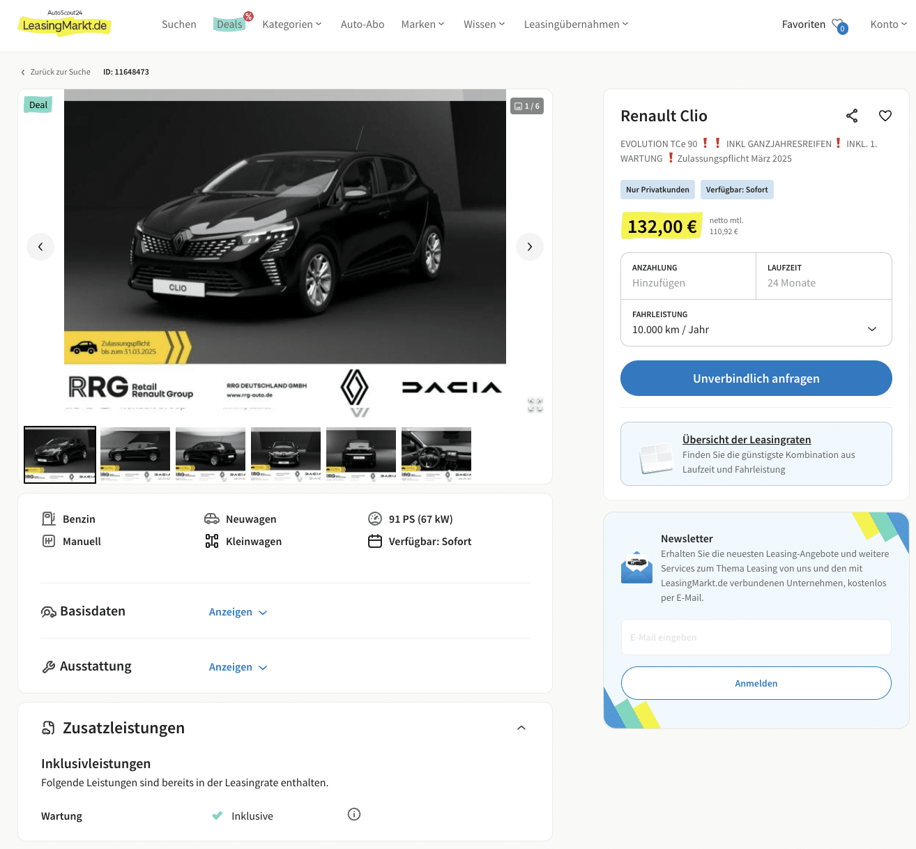Open the Konto account dropdown
916x849 pixels.
889,24
